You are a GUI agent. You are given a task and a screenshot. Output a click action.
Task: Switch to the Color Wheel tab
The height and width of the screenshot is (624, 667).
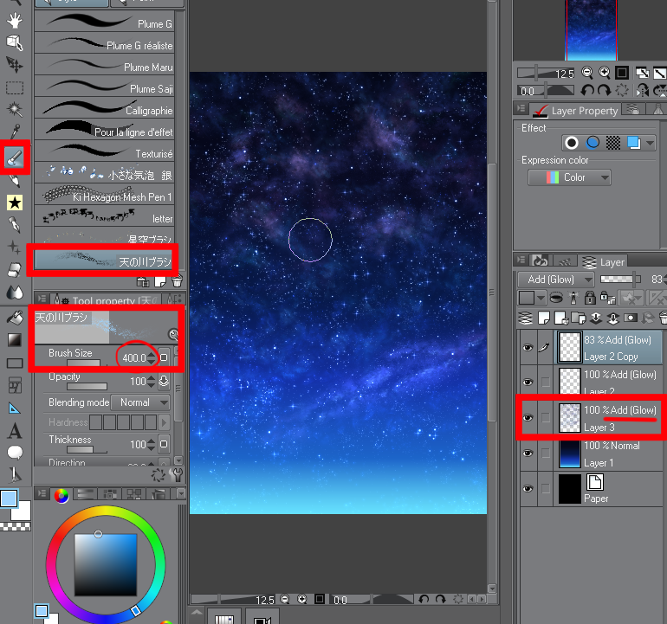pos(62,495)
